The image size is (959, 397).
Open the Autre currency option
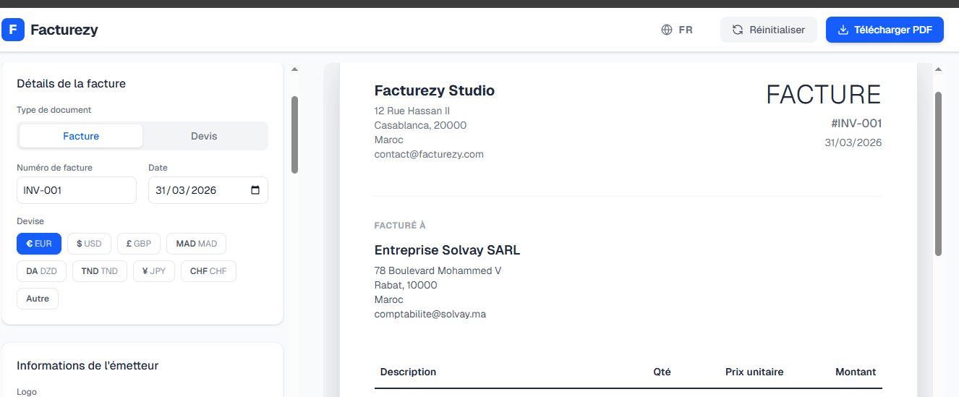click(38, 299)
